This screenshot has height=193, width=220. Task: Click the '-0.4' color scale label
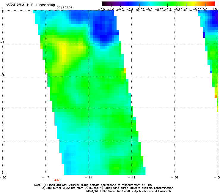[x=130, y=10]
